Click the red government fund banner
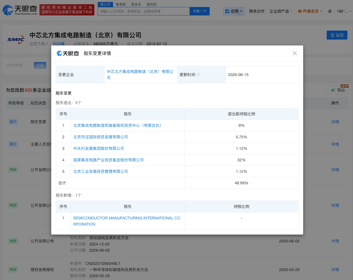Viewport: 353px width, 280px height. [67, 10]
